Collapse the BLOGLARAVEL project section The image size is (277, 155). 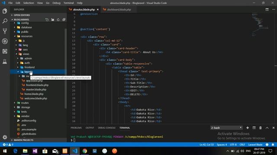point(22,19)
